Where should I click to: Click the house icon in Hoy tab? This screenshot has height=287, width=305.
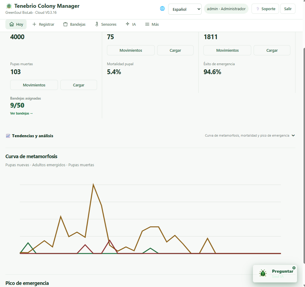(12, 24)
